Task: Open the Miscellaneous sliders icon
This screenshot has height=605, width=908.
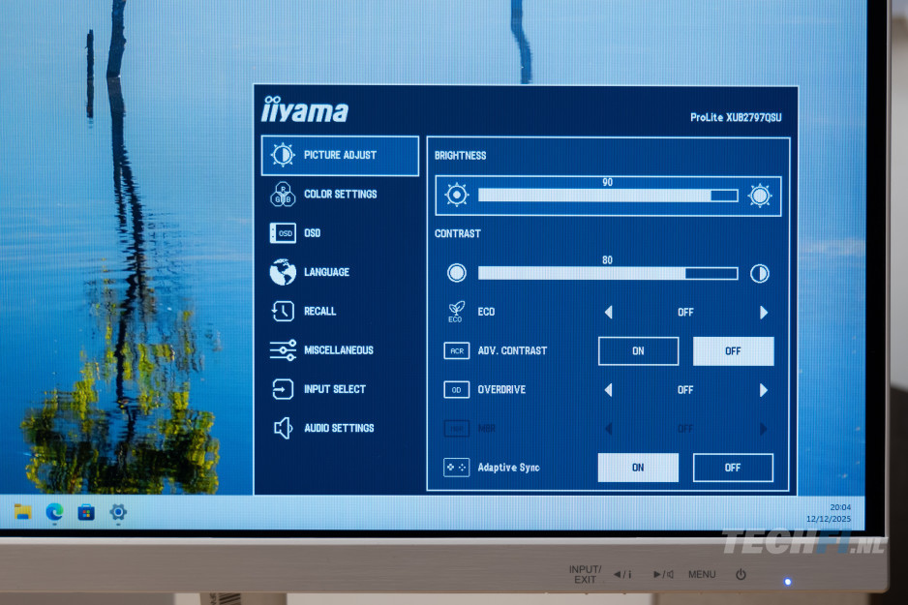Action: point(283,350)
